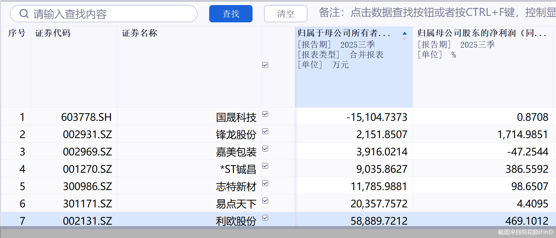Click the 查找 button

pos(230,14)
